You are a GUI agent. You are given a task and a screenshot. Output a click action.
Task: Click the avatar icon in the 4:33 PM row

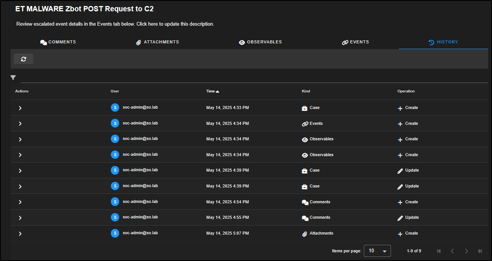click(x=115, y=107)
